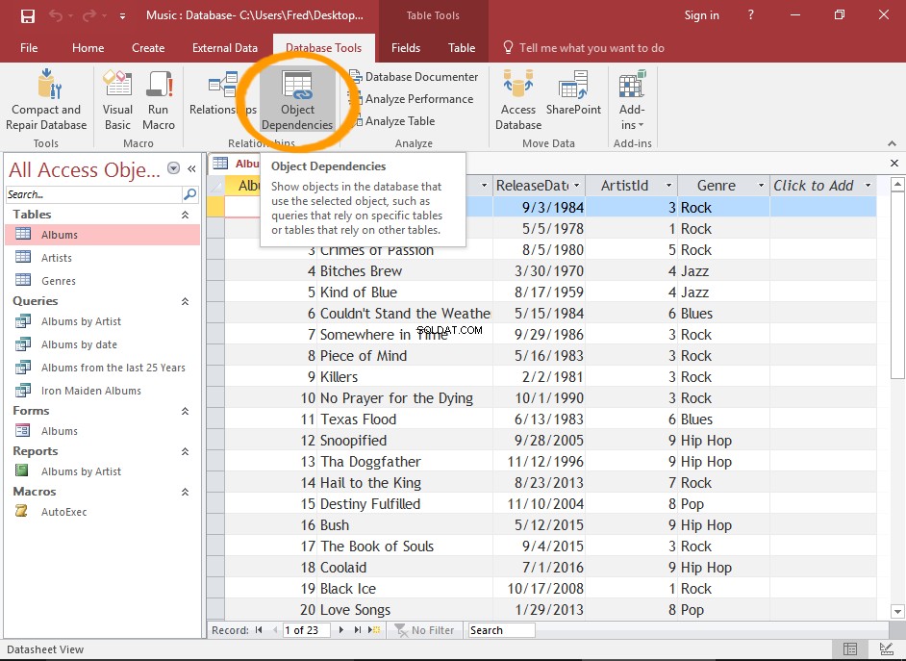Switch to the Create ribbon tab
906x661 pixels.
tap(148, 48)
